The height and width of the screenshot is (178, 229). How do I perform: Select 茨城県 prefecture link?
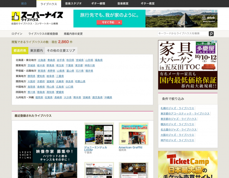tap(31, 65)
